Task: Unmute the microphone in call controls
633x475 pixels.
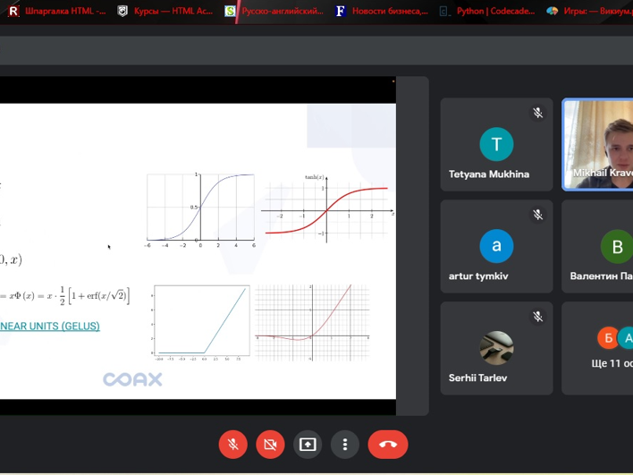Action: point(232,445)
